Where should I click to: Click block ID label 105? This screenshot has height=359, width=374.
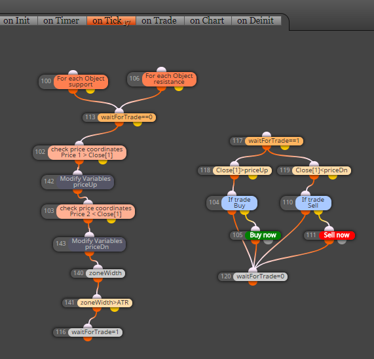pos(238,235)
